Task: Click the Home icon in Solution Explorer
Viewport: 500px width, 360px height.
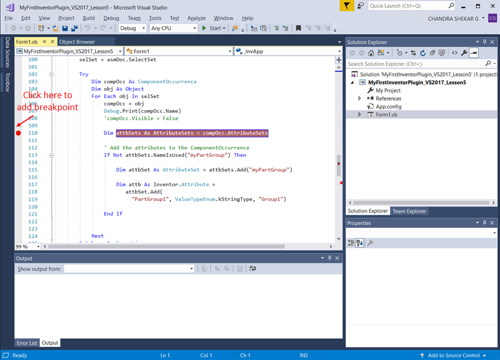Action: (x=371, y=52)
